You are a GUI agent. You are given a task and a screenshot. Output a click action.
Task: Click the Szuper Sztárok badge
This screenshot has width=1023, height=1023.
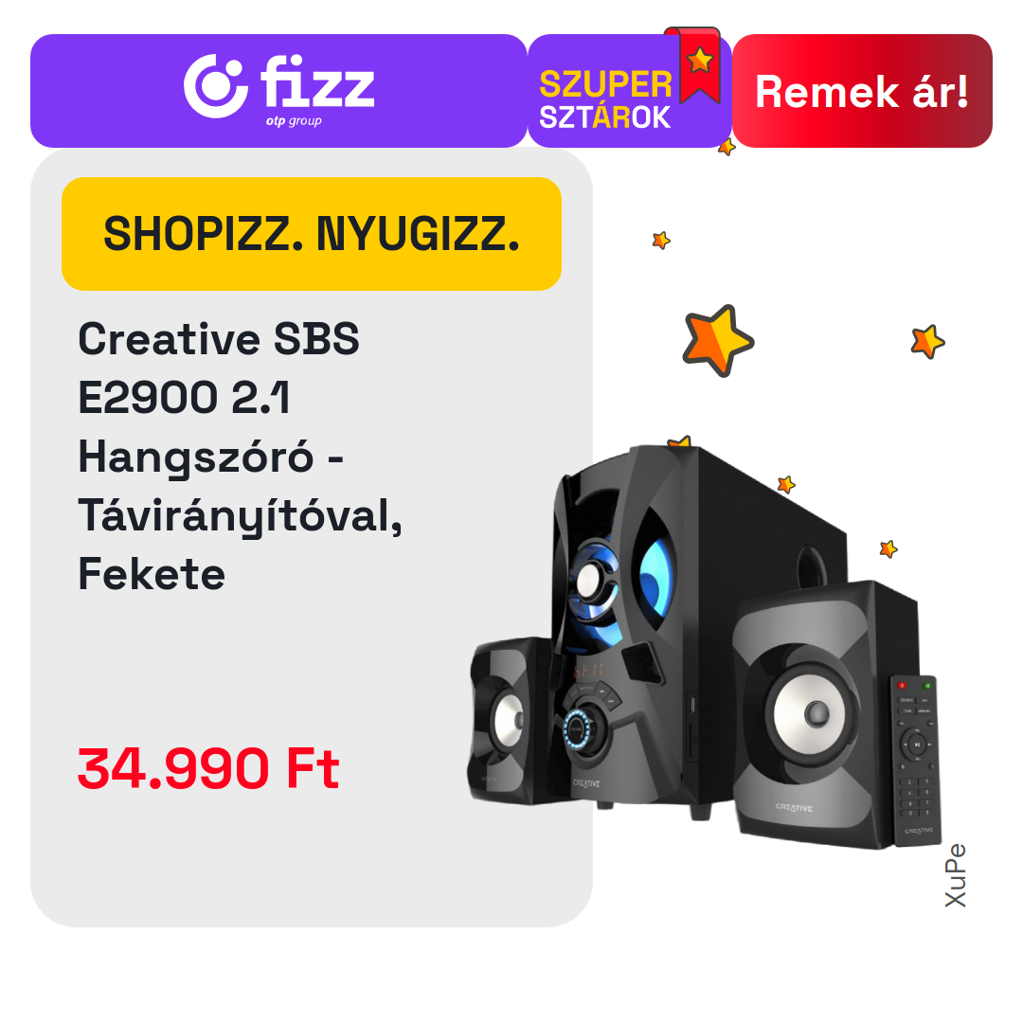(x=629, y=91)
